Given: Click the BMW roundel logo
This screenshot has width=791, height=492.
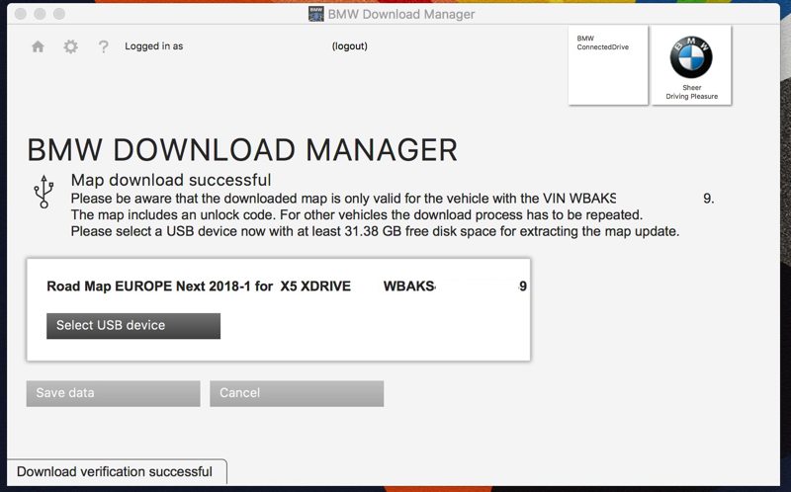Looking at the screenshot, I should pos(691,58).
